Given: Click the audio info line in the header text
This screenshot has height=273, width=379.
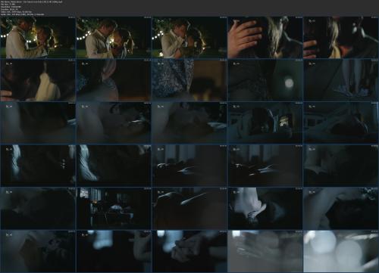Looking at the screenshot, I should click(x=23, y=14).
